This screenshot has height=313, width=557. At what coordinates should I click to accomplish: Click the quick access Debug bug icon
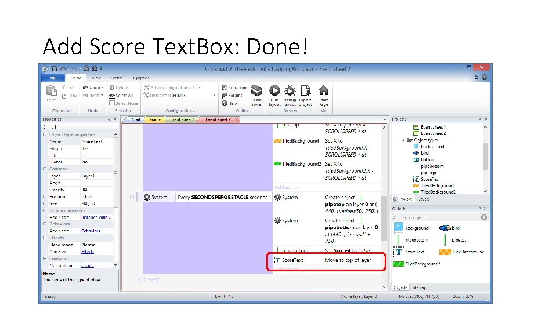95,69
